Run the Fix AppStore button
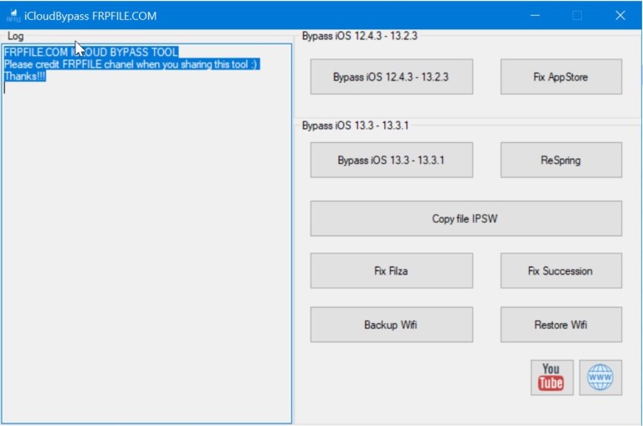Viewport: 643px width, 426px height. click(x=561, y=77)
